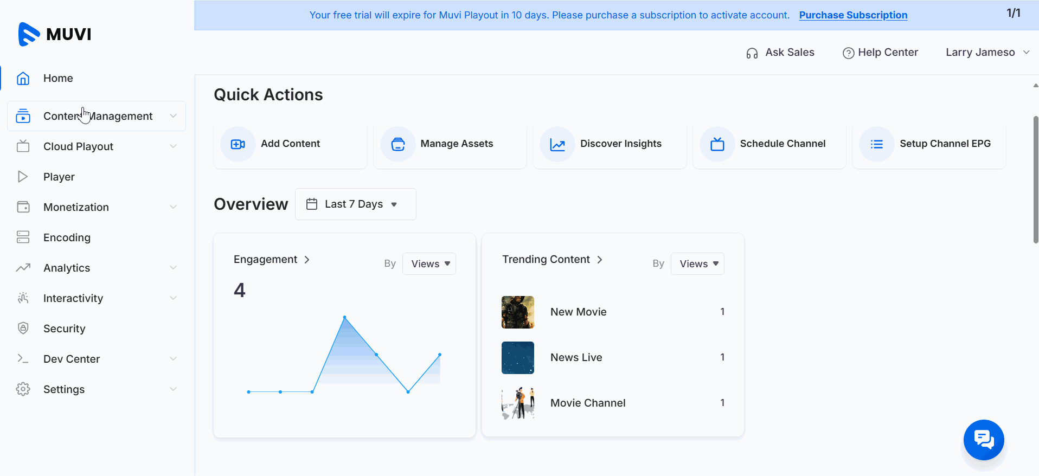Click the Muvi logo icon
The height and width of the screenshot is (476, 1039).
tap(29, 34)
